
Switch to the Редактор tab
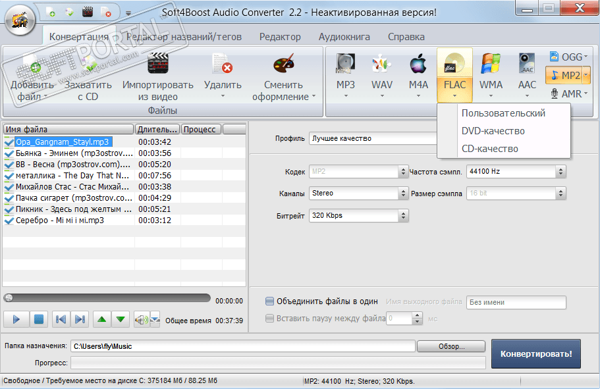pos(280,37)
